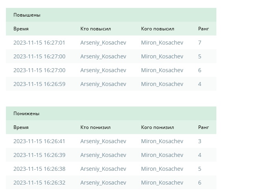This screenshot has width=253, height=196.
Task: Click rank 6 in the 16:26:32 row
Action: [199, 183]
